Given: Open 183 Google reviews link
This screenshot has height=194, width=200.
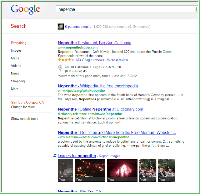Looking at the screenshot, I should point(90,60).
